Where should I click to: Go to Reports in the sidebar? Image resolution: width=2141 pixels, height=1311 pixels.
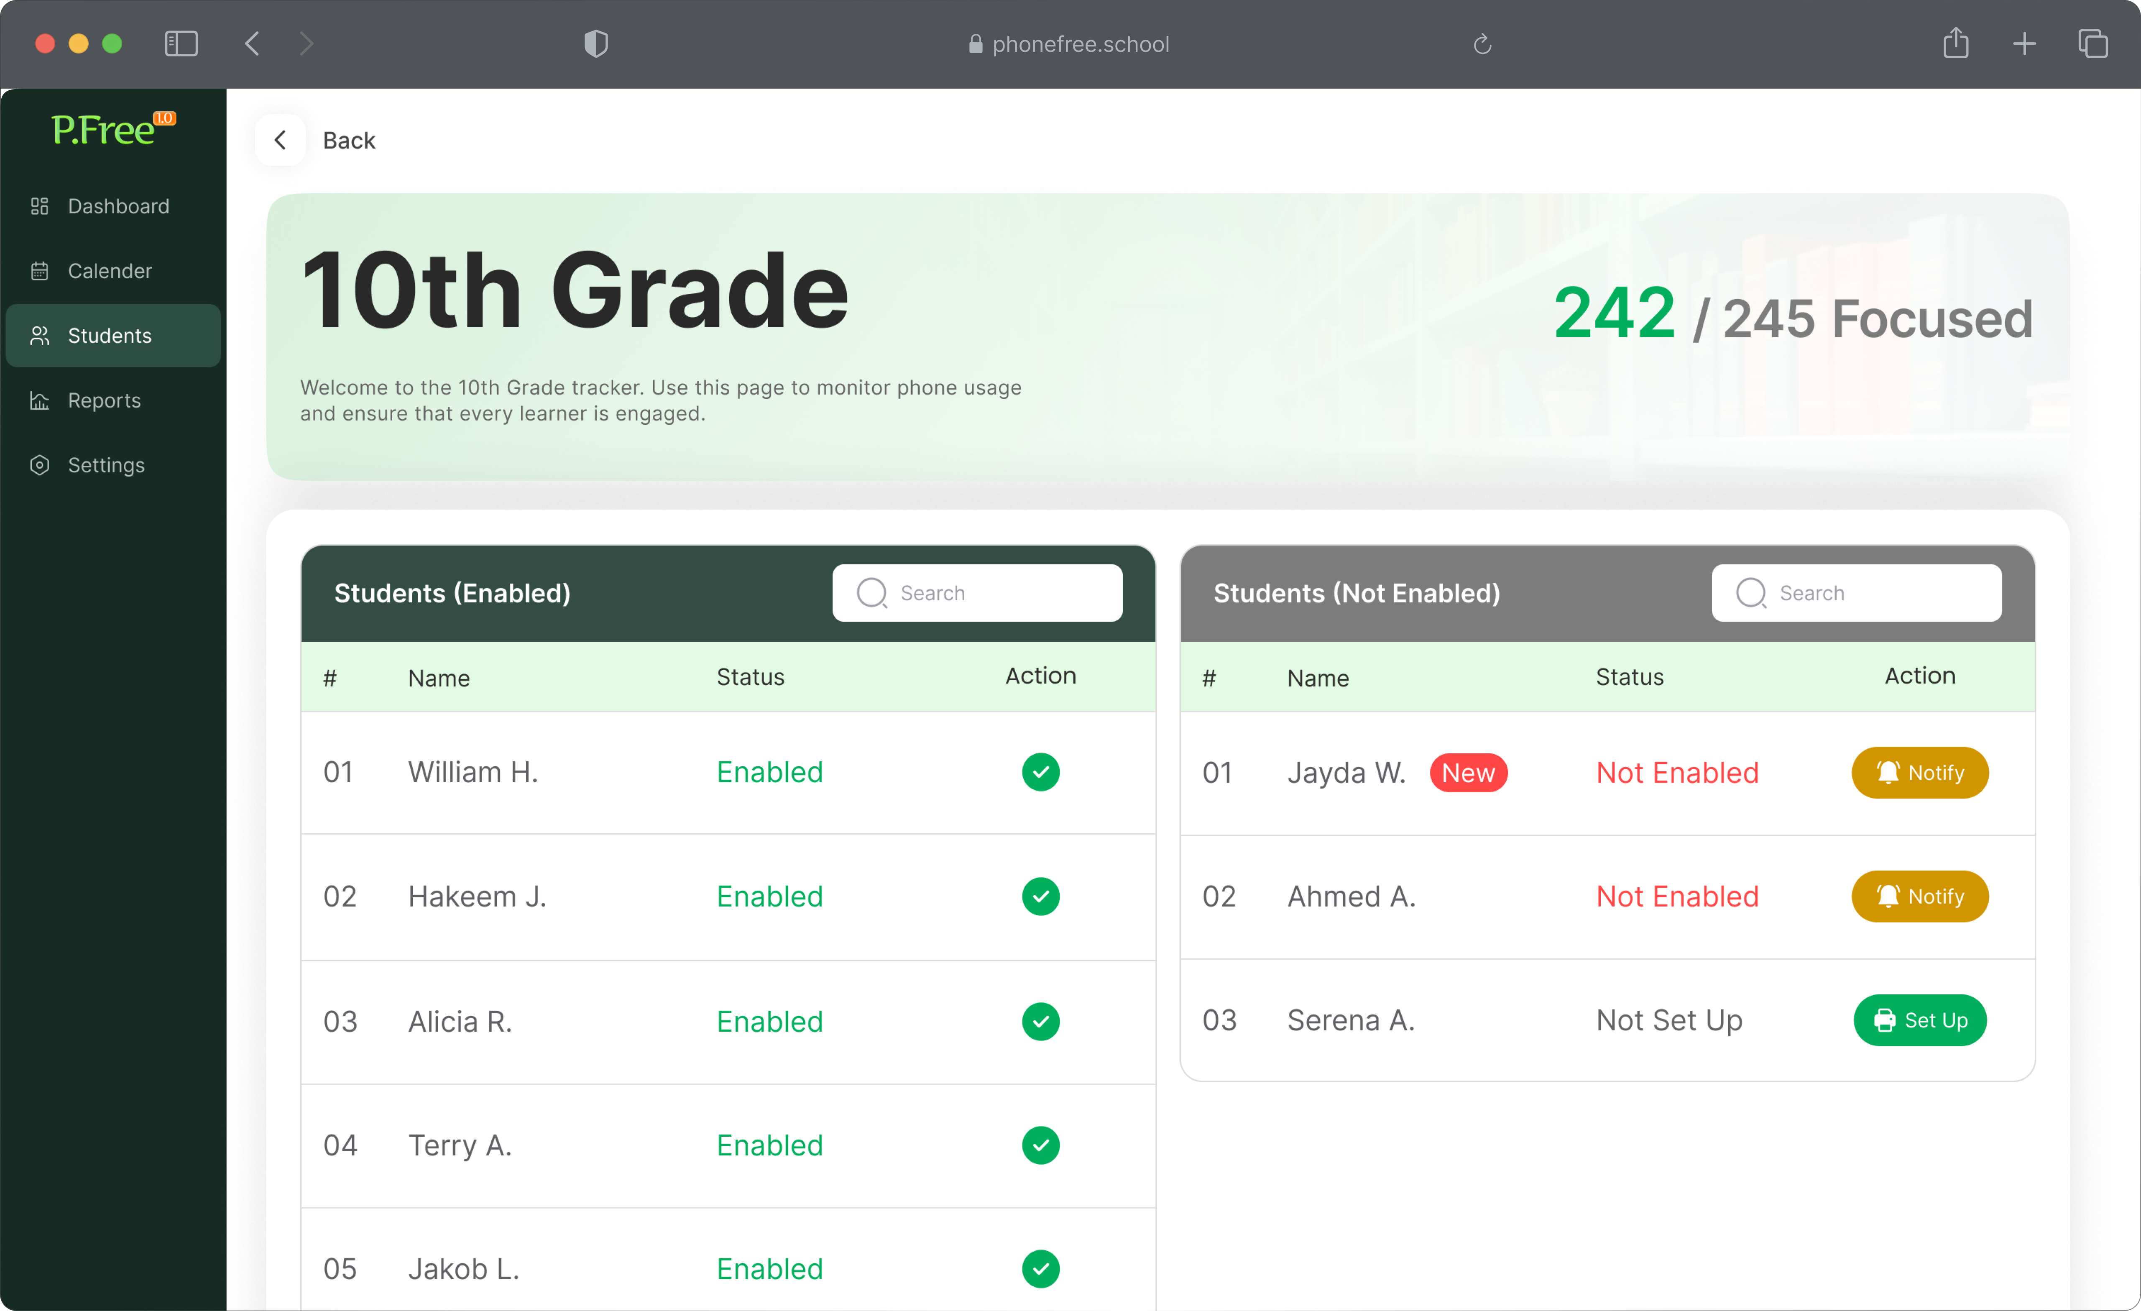(x=103, y=400)
